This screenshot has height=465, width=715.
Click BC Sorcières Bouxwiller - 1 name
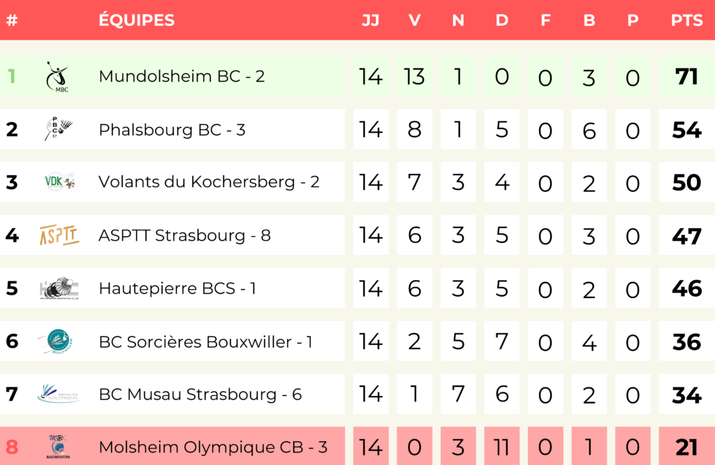[206, 341]
